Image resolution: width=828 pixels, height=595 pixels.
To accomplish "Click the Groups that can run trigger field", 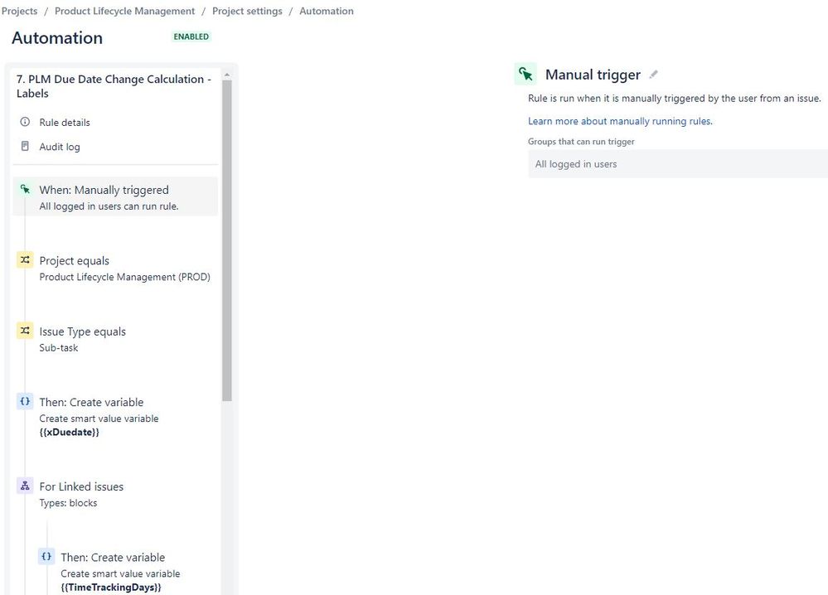I will [678, 163].
